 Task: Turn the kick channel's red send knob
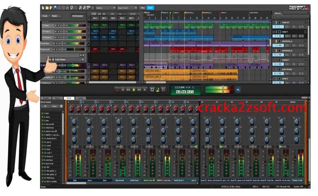click(x=71, y=109)
